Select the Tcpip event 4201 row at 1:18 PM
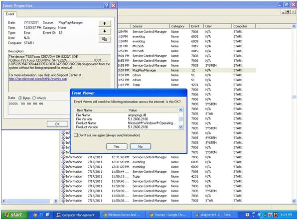The height and width of the screenshot is (220, 298). click(x=186, y=85)
